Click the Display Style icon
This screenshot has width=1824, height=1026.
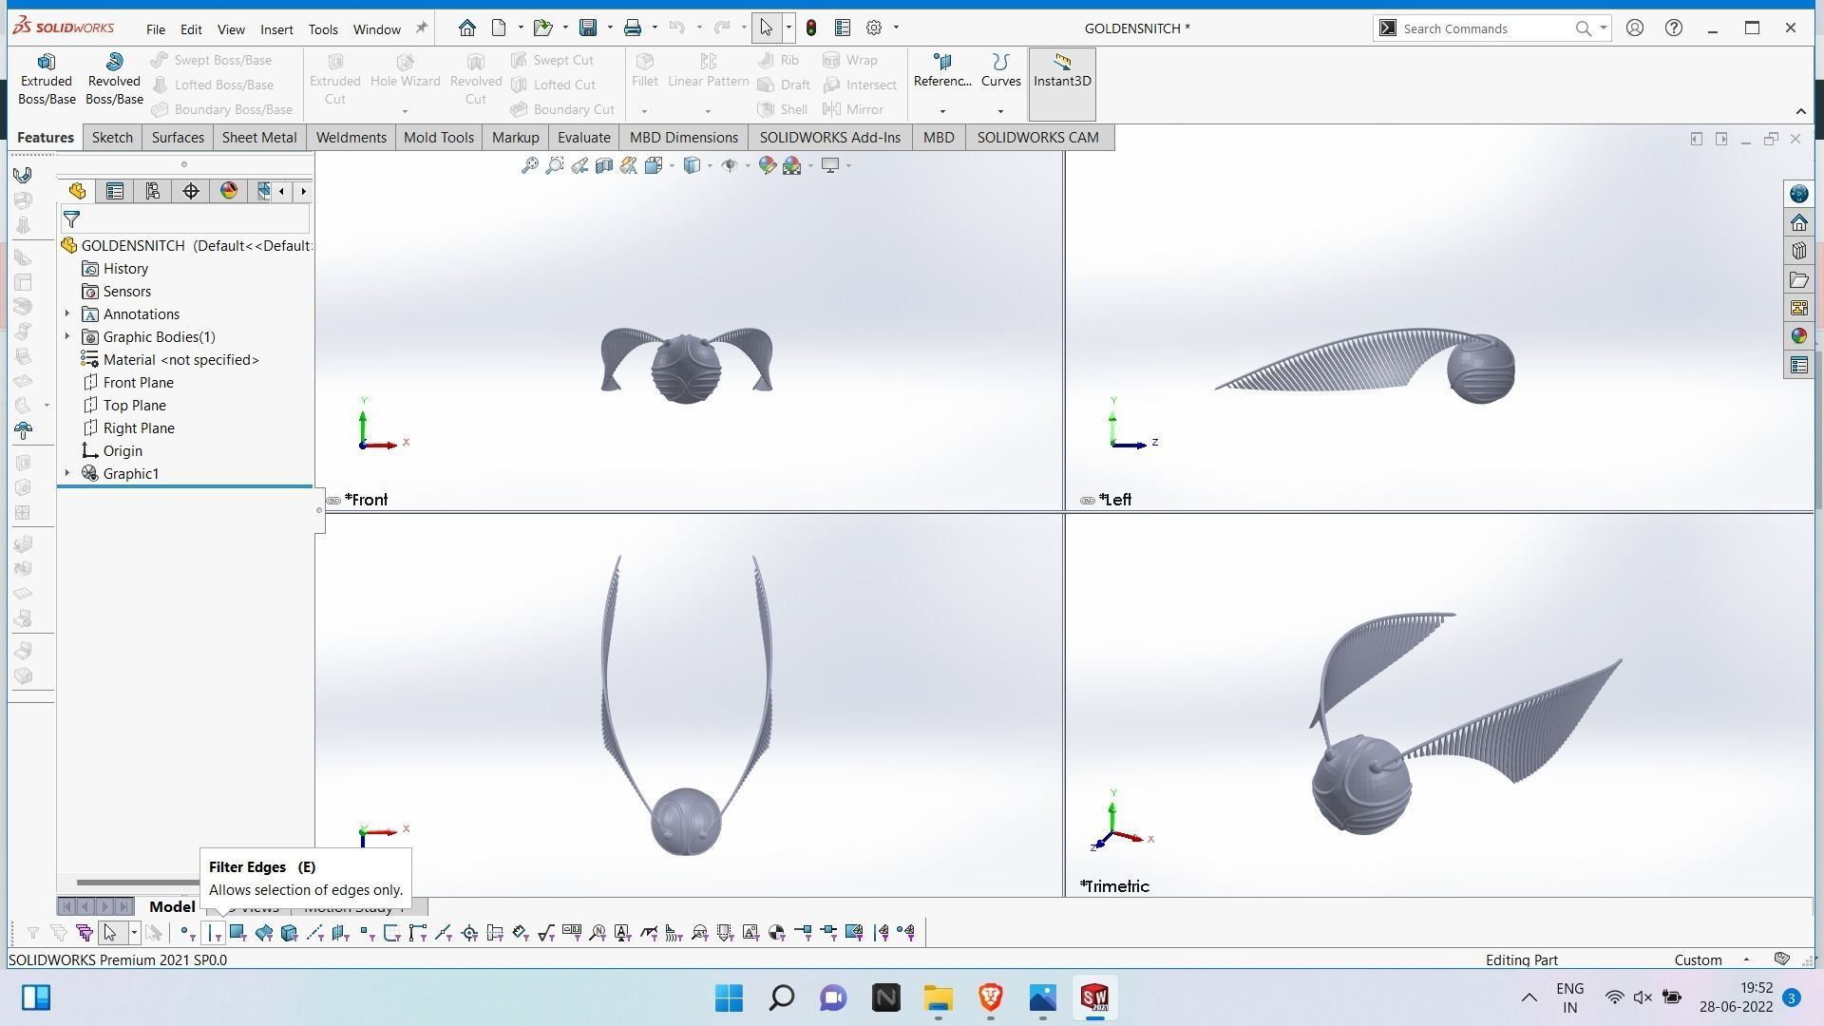point(693,165)
